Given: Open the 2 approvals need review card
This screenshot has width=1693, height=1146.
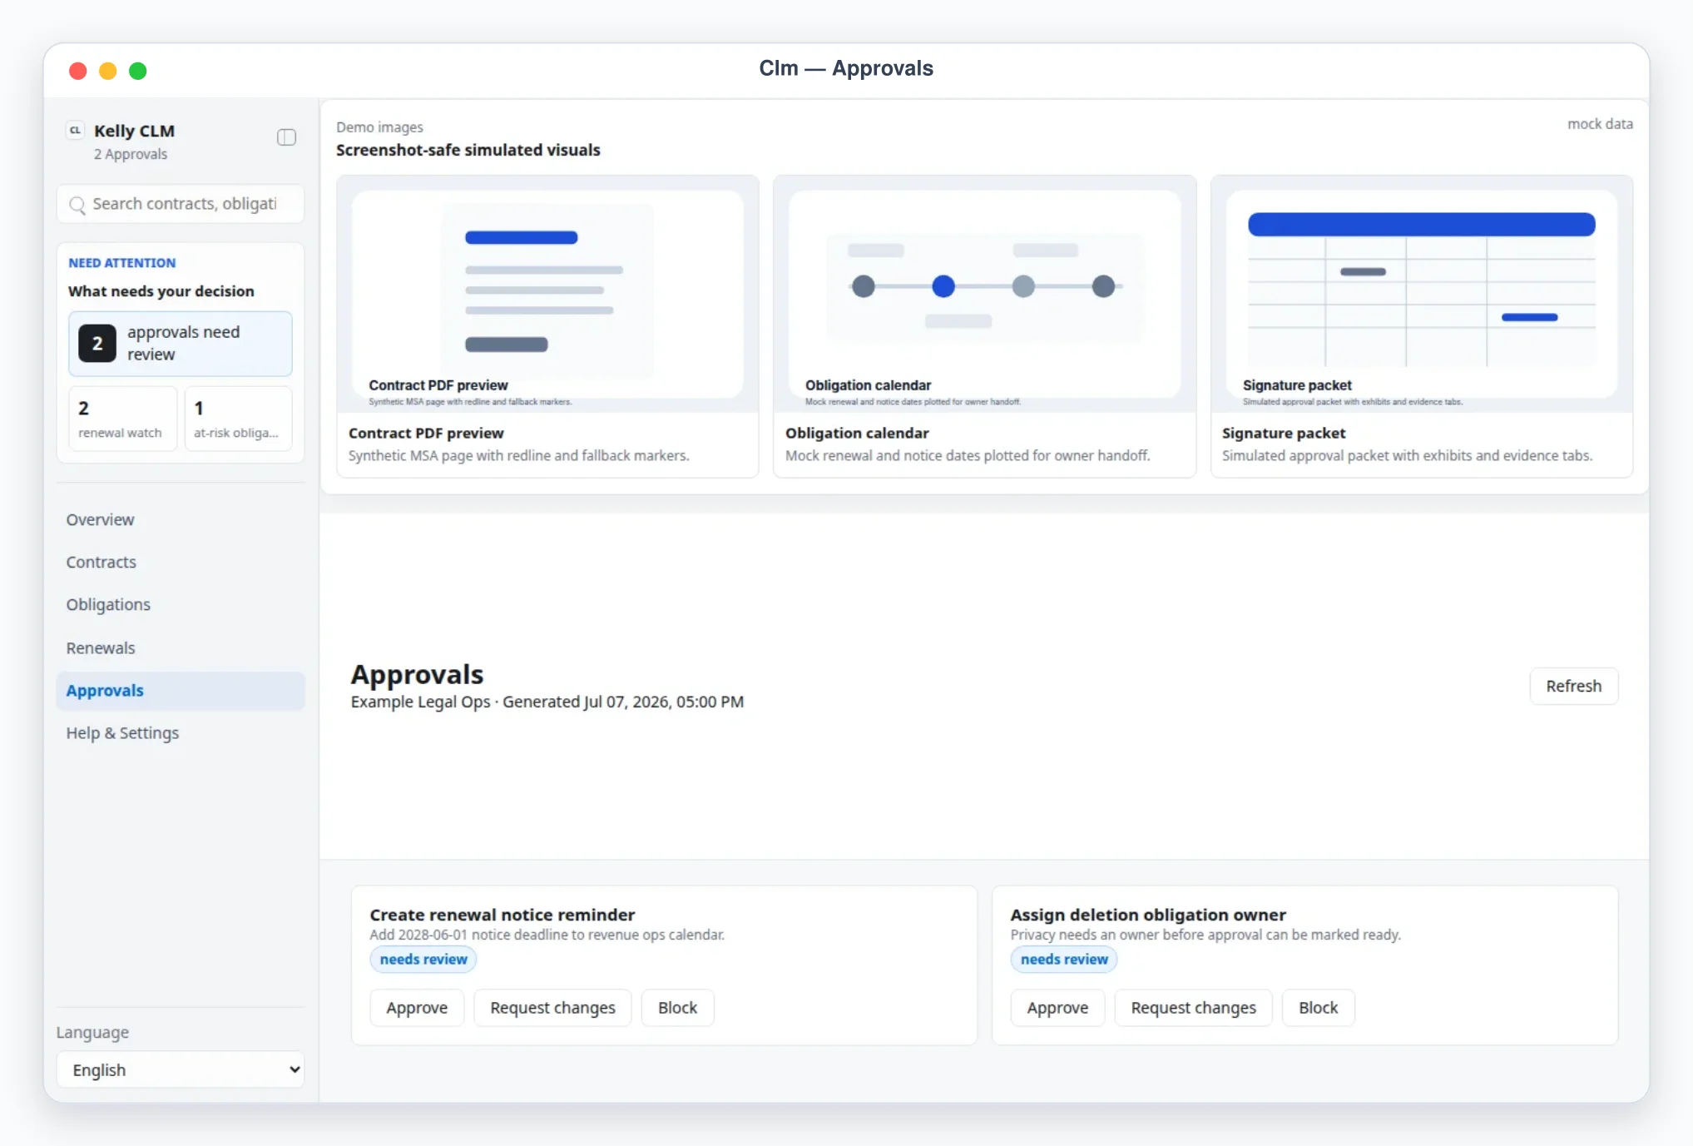Looking at the screenshot, I should point(181,344).
